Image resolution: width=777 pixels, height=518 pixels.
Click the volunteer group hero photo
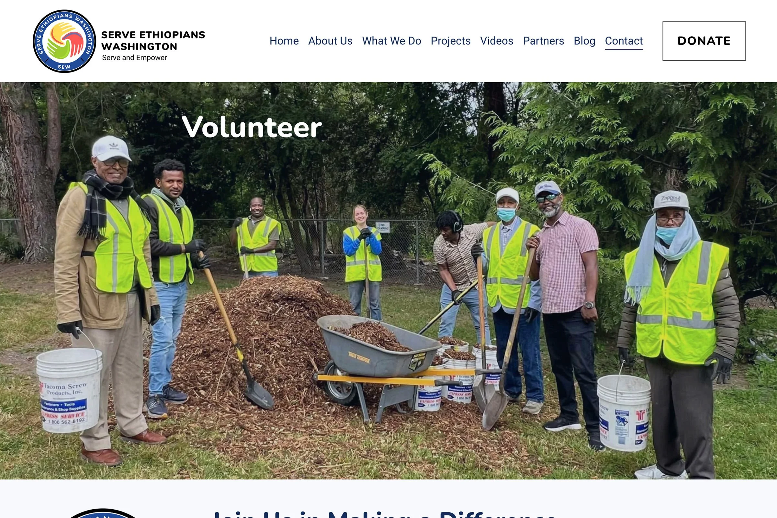coord(388,281)
